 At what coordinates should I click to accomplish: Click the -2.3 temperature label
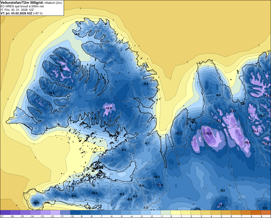(x=145, y=65)
